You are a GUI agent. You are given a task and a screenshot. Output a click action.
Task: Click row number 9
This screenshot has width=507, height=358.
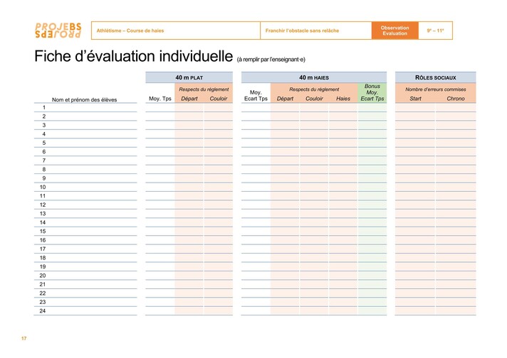(x=43, y=178)
